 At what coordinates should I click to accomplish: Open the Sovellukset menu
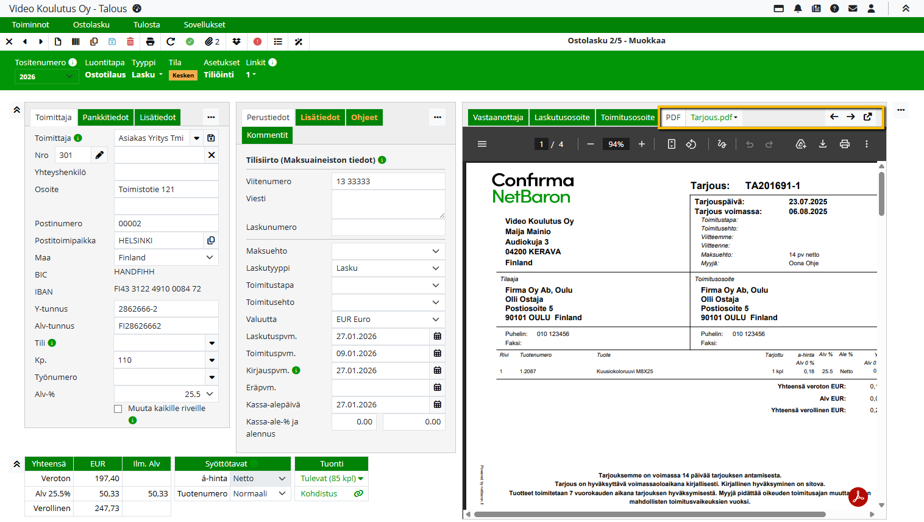point(204,25)
